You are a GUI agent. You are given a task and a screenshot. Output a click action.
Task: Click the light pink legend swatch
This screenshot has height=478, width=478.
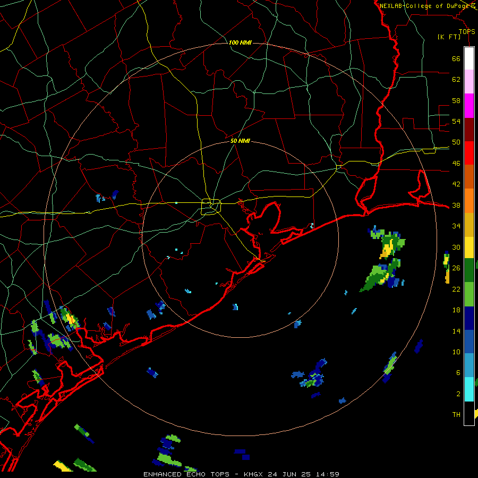(x=469, y=81)
